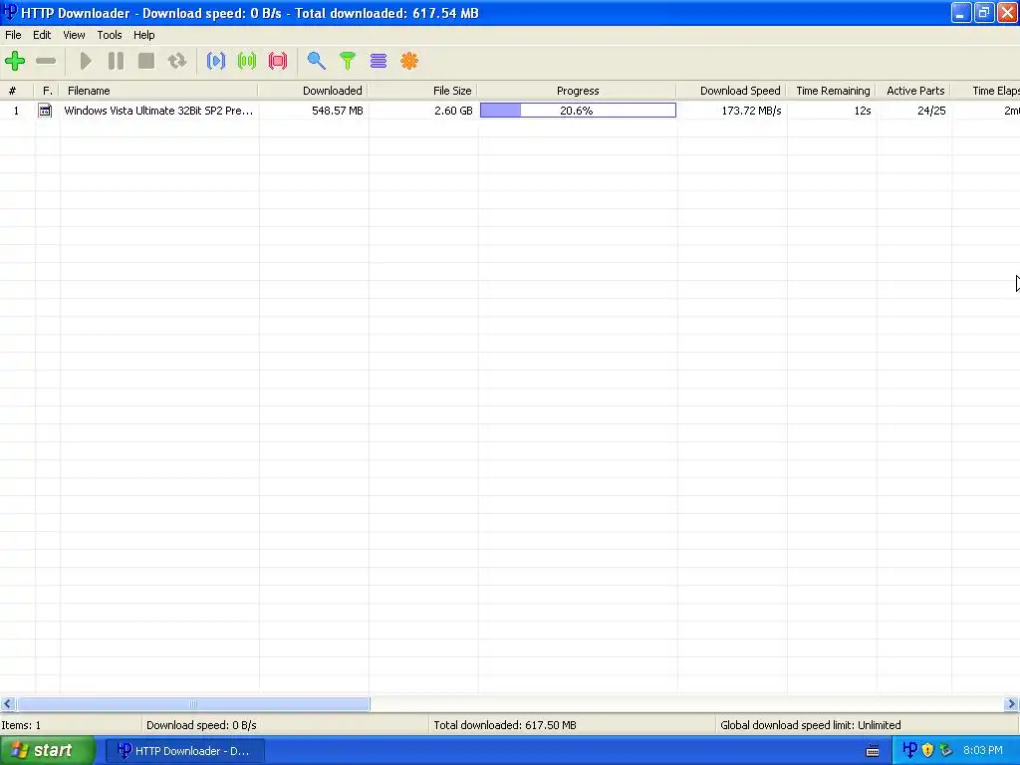
Task: Click the 20.6% progress bar
Action: [578, 111]
